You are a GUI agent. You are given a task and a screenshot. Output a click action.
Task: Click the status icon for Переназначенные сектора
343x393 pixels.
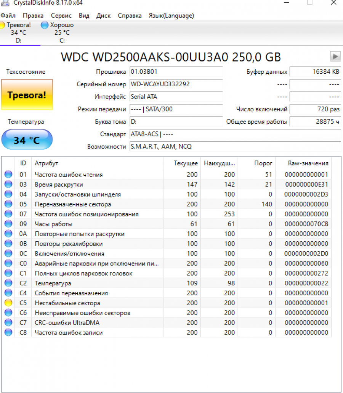(x=8, y=204)
